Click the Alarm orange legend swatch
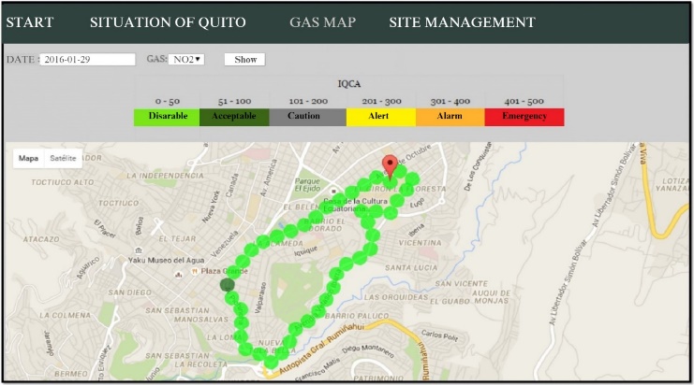This screenshot has width=694, height=385. [450, 118]
